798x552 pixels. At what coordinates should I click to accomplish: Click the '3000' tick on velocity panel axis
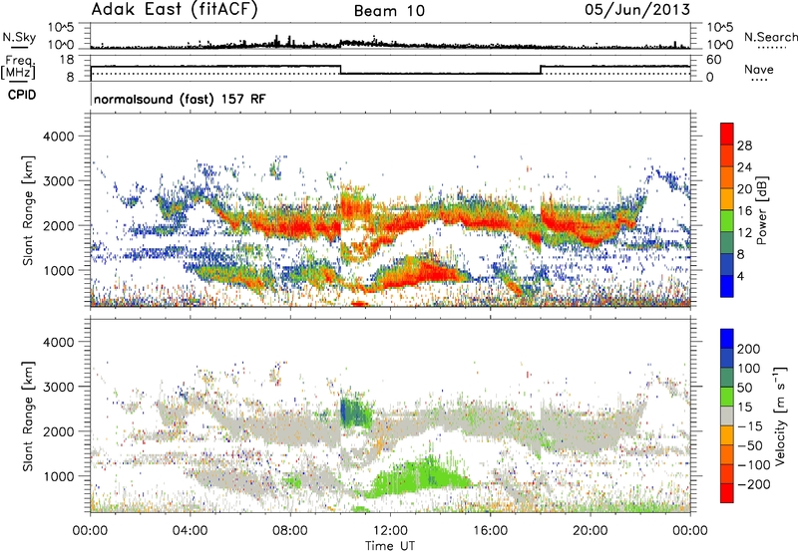59,387
